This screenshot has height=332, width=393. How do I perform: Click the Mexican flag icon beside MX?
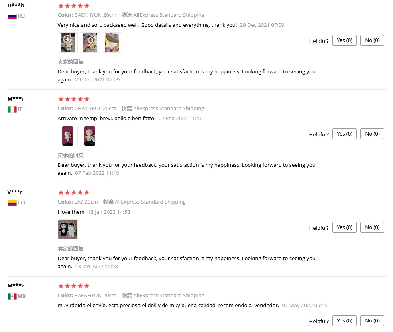[x=12, y=296]
